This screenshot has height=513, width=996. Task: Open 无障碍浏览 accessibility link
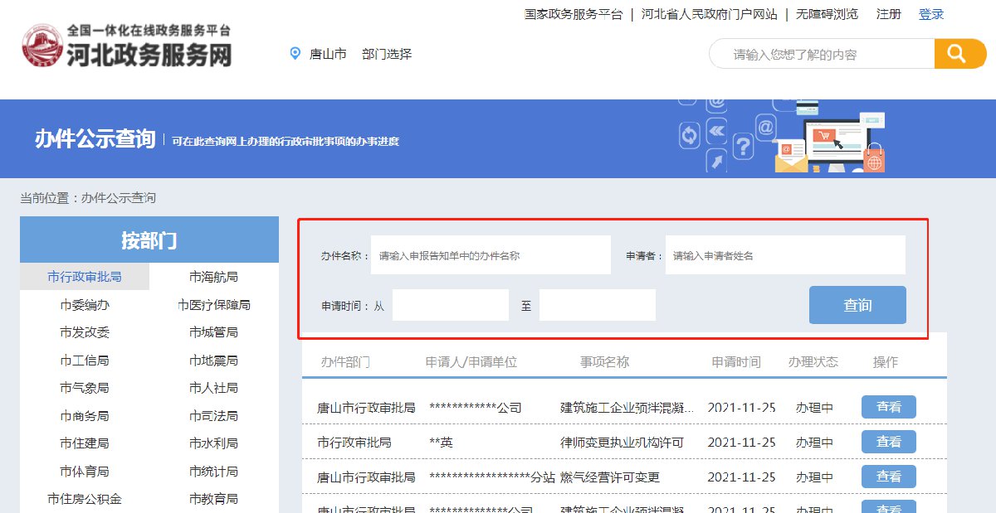[x=827, y=14]
